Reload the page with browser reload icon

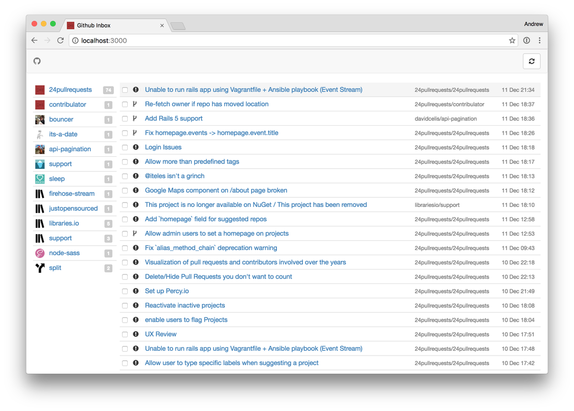(60, 41)
